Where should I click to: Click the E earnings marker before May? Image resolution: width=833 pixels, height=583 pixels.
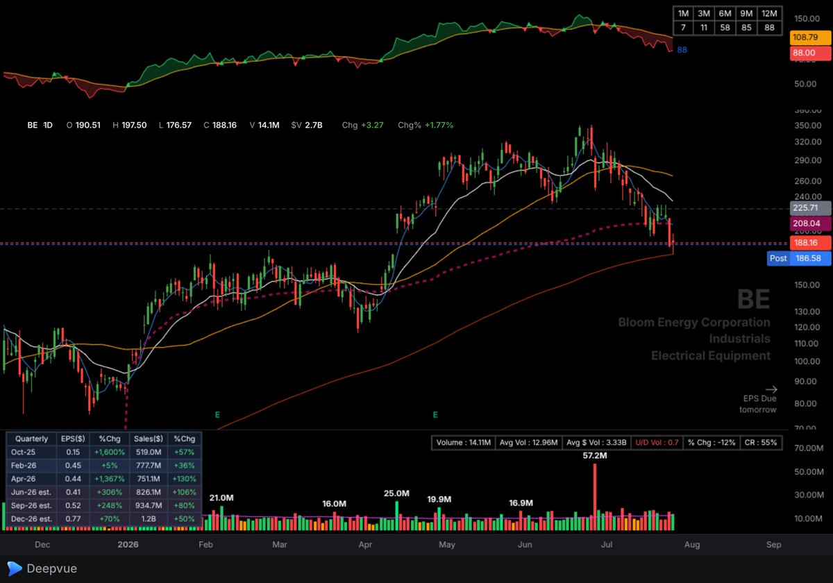coord(435,414)
